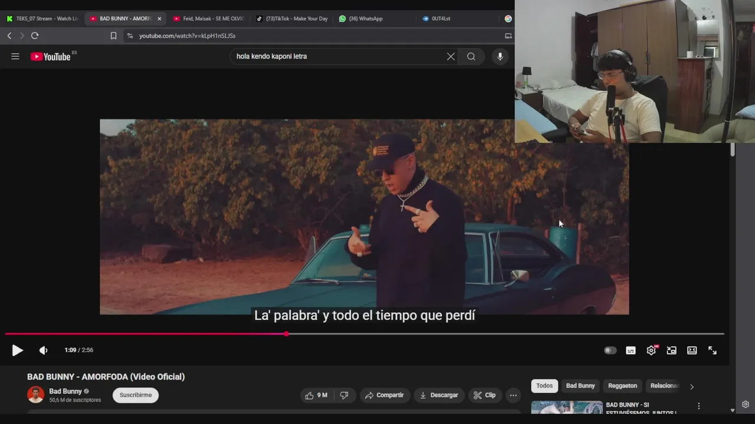Switch to the TEKS_07 Stream browser tab
The height and width of the screenshot is (424, 755).
coord(41,19)
